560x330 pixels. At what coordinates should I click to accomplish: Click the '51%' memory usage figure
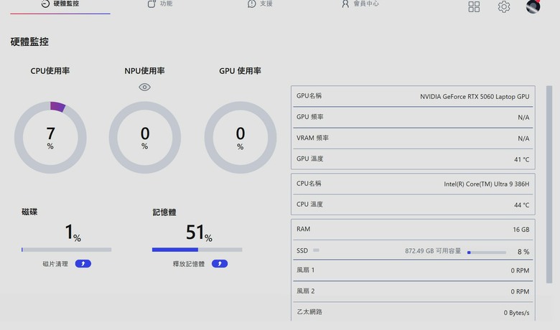point(199,232)
